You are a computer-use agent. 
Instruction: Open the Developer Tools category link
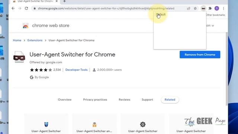76,70
